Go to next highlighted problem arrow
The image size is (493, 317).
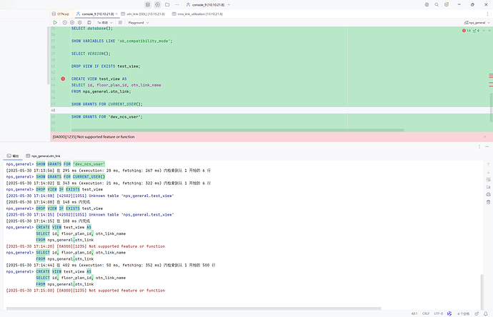click(x=489, y=31)
